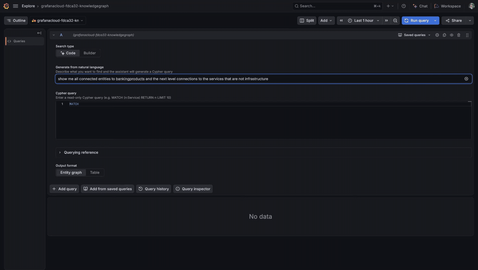This screenshot has width=478, height=270.
Task: Switch search type to Code
Action: tap(68, 53)
